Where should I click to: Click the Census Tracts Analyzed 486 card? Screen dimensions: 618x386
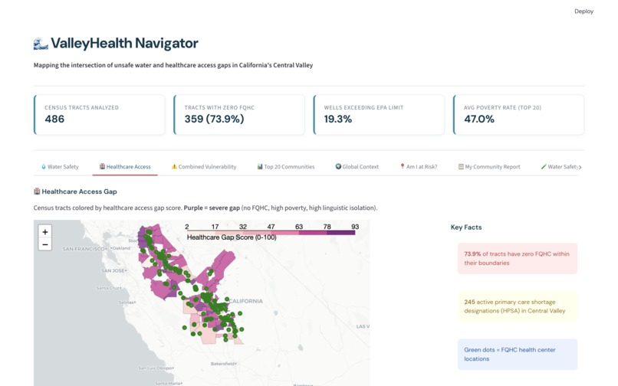[x=100, y=115]
